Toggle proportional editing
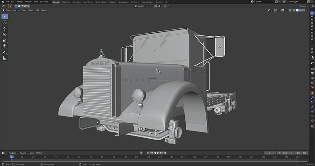Image resolution: width=315 pixels, height=166 pixels. click(165, 6)
